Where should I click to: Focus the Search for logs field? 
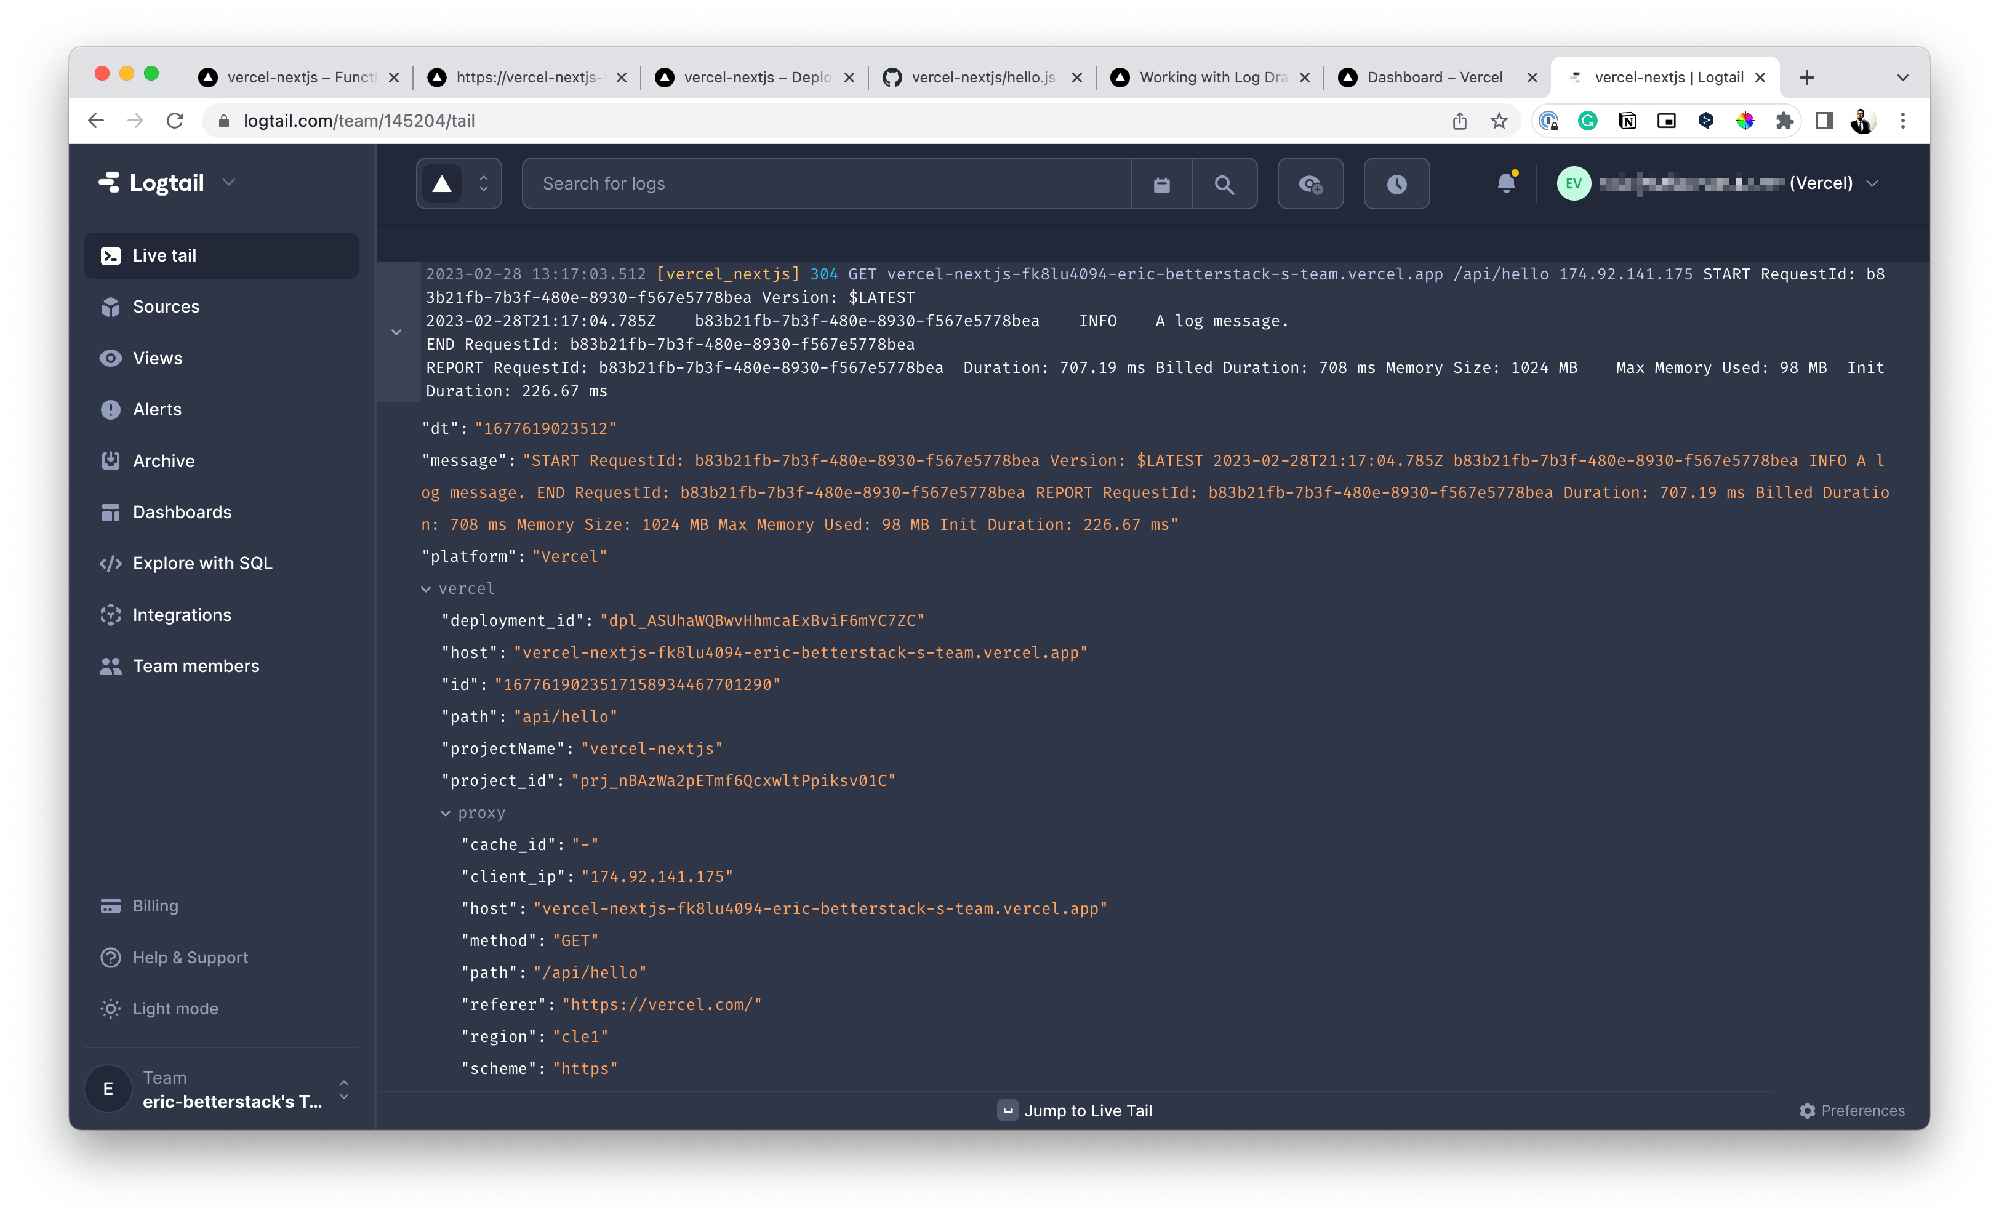coord(826,183)
